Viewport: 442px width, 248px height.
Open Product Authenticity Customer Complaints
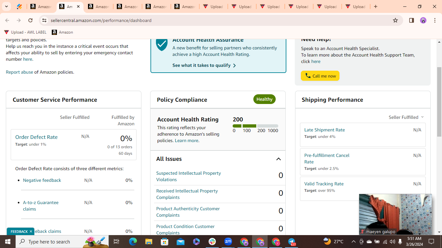(x=188, y=212)
